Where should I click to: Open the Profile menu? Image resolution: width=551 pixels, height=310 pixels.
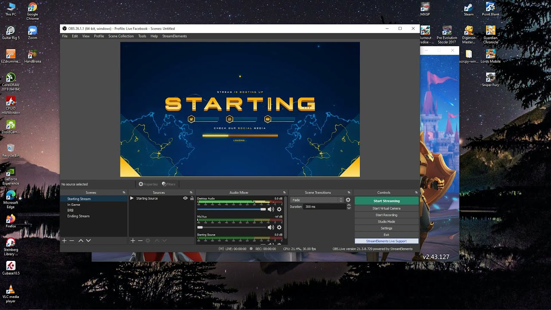[99, 36]
